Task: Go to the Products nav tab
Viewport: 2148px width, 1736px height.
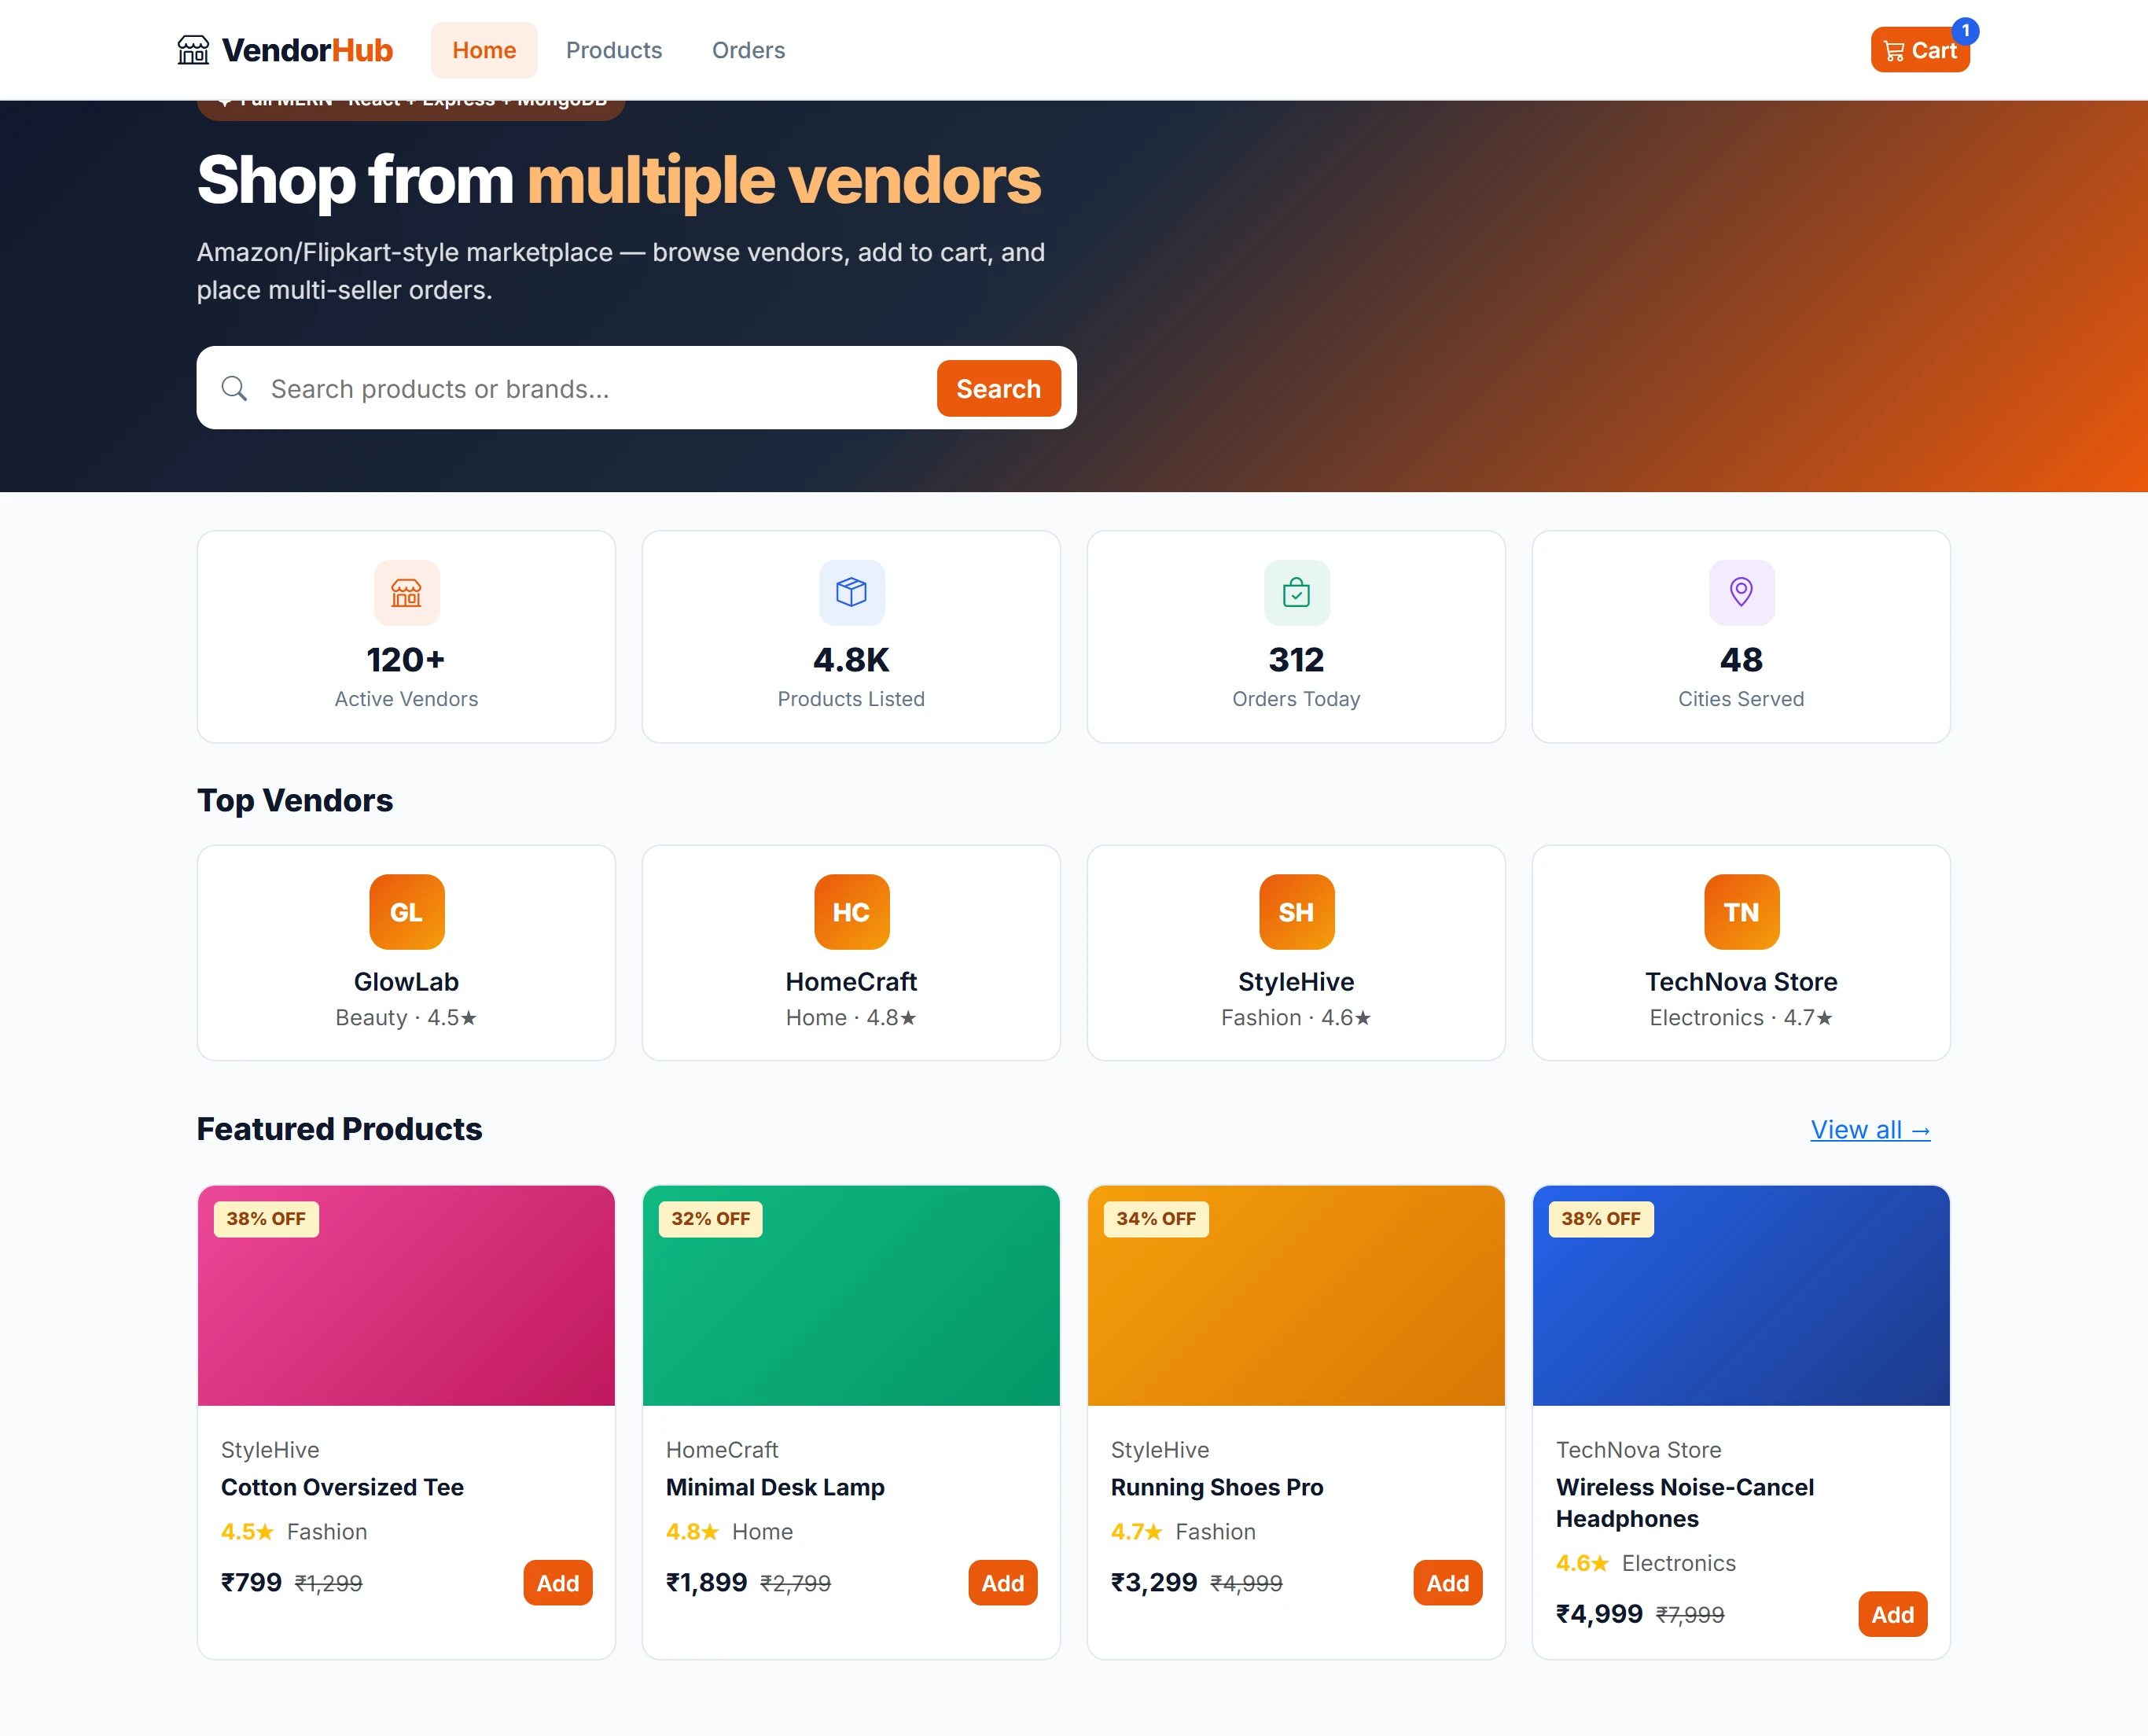Action: [x=614, y=50]
